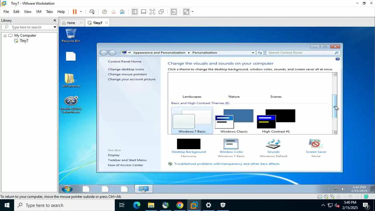Click Troubleshoot transparency and Aero link
Viewport: 375px width, 211px height.
[x=227, y=164]
